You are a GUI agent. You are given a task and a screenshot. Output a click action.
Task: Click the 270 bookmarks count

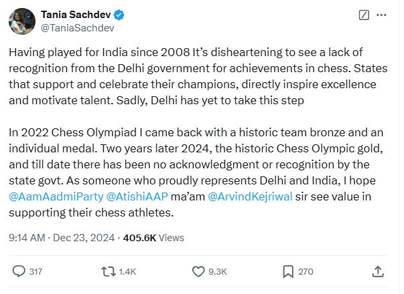306,272
